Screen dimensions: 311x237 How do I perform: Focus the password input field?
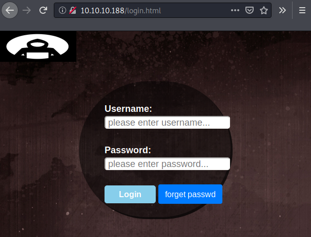[x=167, y=164]
